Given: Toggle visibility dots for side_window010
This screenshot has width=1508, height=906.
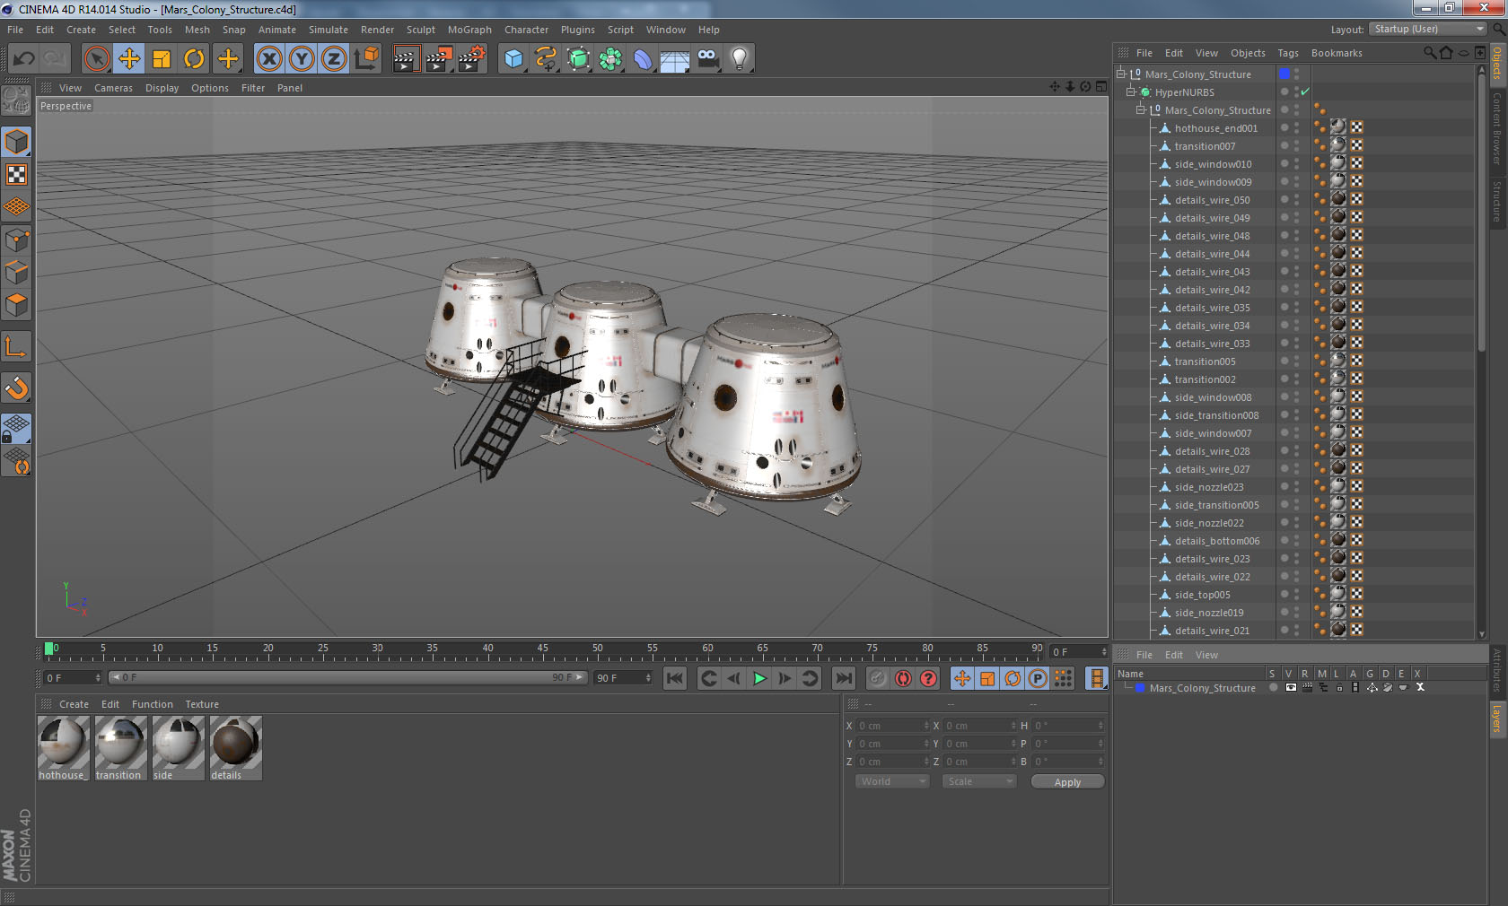Looking at the screenshot, I should [x=1296, y=164].
